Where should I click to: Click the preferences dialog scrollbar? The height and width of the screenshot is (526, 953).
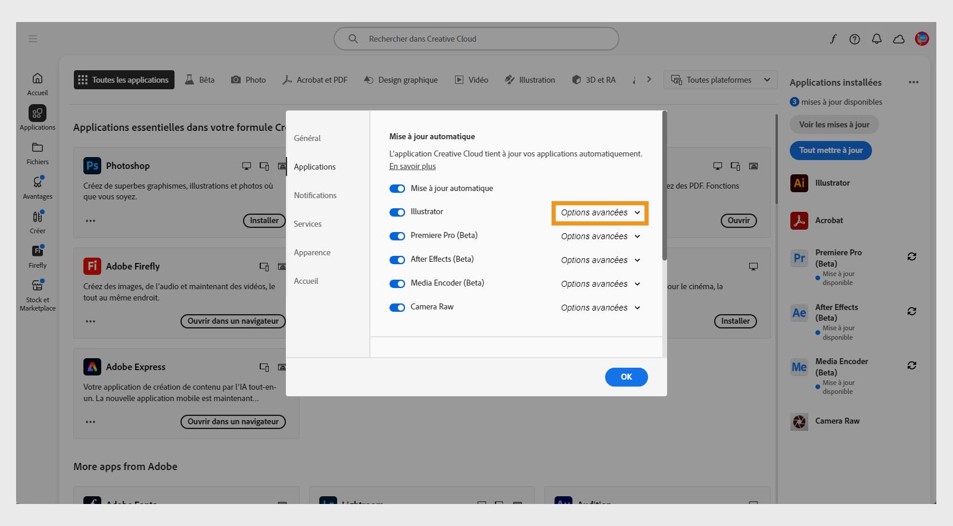click(665, 186)
